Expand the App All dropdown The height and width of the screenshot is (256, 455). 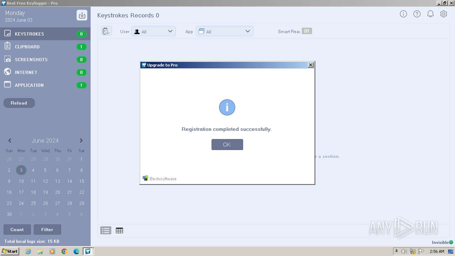tap(225, 31)
